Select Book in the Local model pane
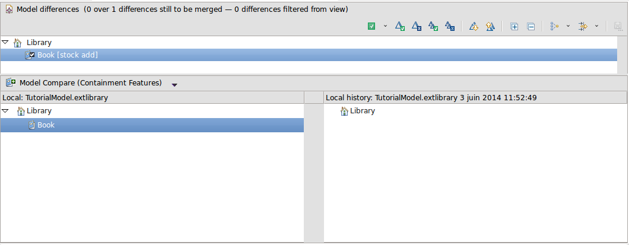629x245 pixels. (46, 125)
